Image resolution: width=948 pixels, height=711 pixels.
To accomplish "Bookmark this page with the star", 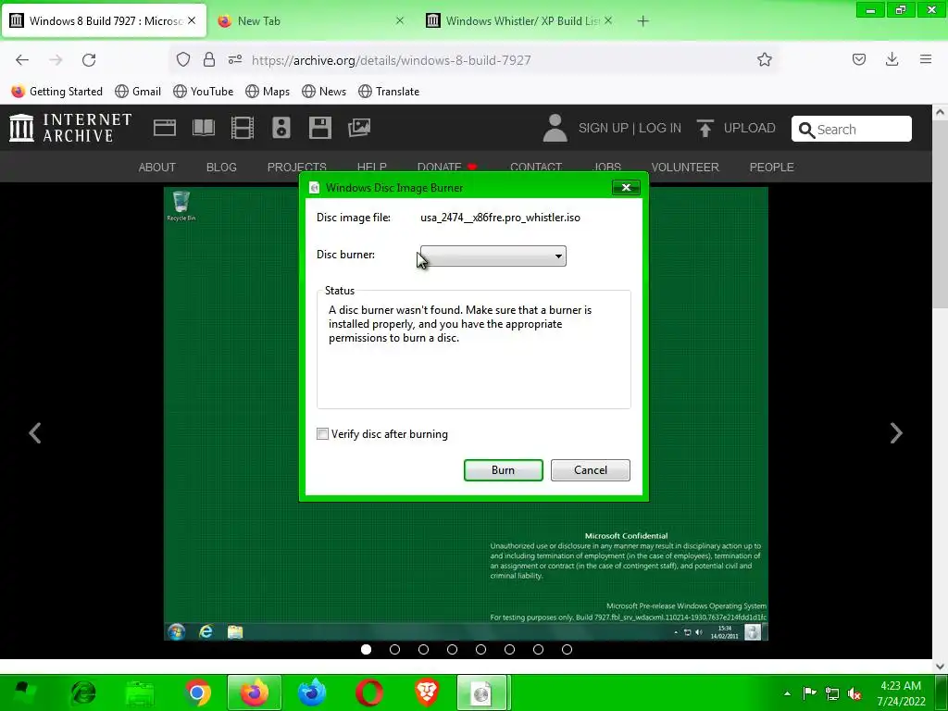I will tap(764, 59).
